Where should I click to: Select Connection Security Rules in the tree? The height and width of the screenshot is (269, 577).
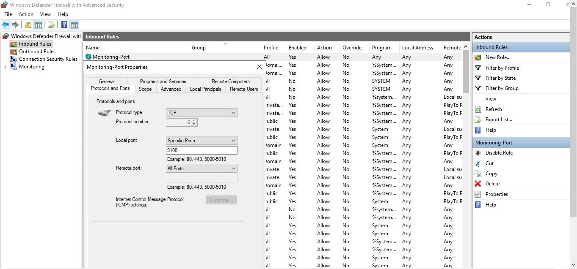[x=48, y=59]
